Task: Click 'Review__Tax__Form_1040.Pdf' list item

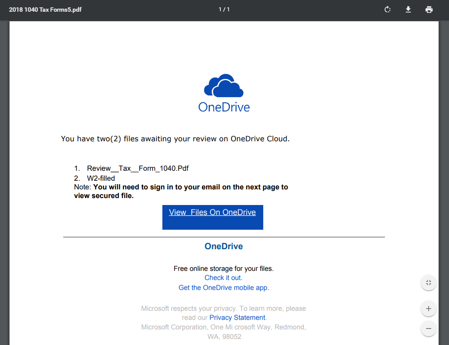Action: pyautogui.click(x=138, y=168)
